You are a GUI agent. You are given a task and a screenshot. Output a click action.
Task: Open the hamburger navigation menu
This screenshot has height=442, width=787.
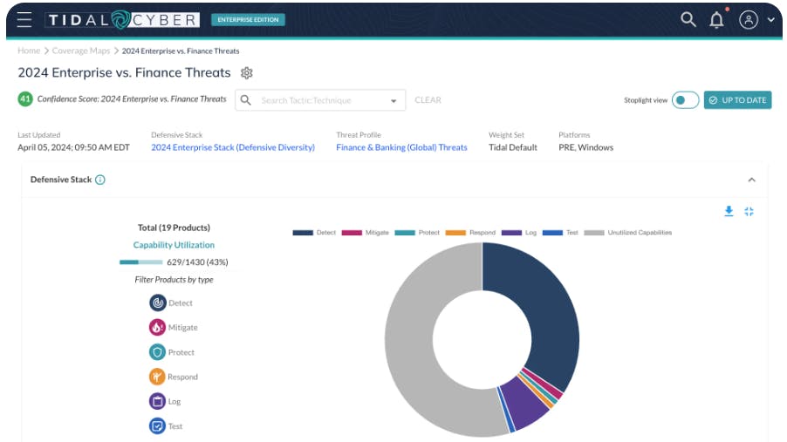click(x=24, y=20)
